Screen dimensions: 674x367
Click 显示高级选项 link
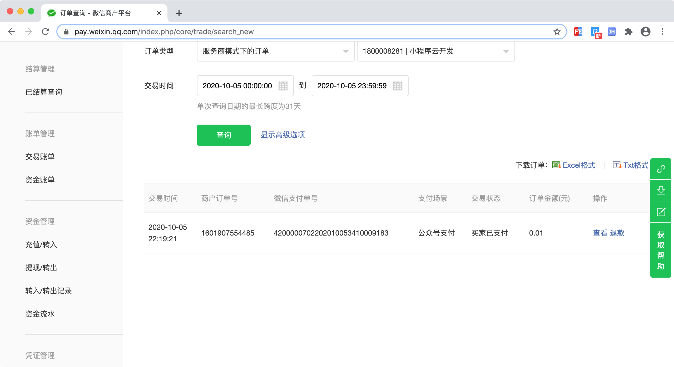[283, 135]
